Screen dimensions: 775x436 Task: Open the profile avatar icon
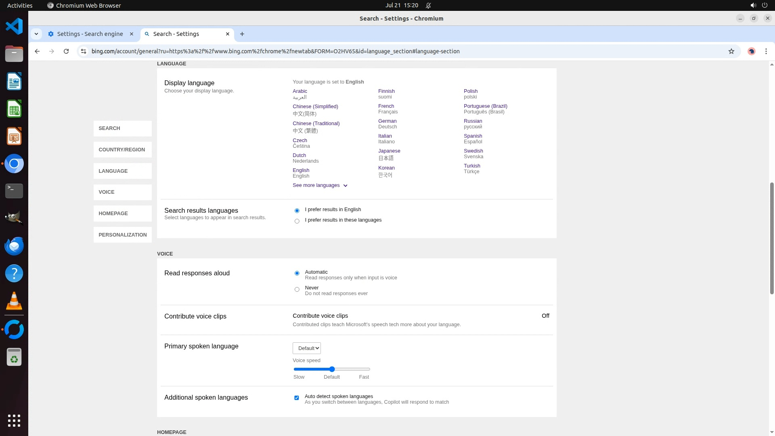pos(751,51)
